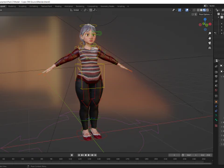Switch to the Texture Paint workspace tab
The image size is (224, 168).
[47, 7]
